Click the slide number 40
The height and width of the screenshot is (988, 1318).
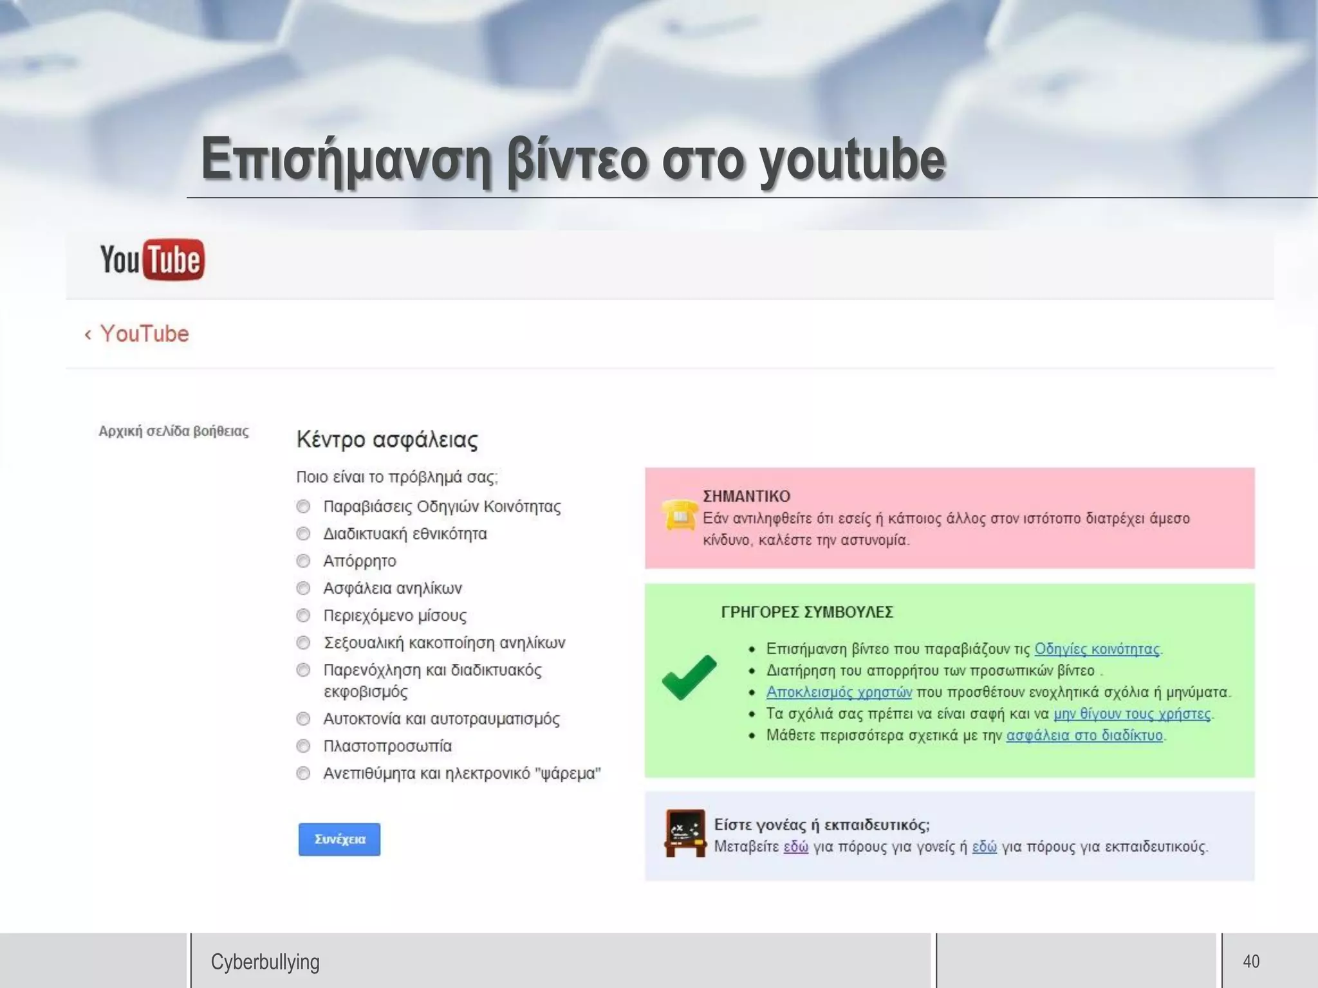pyautogui.click(x=1251, y=961)
